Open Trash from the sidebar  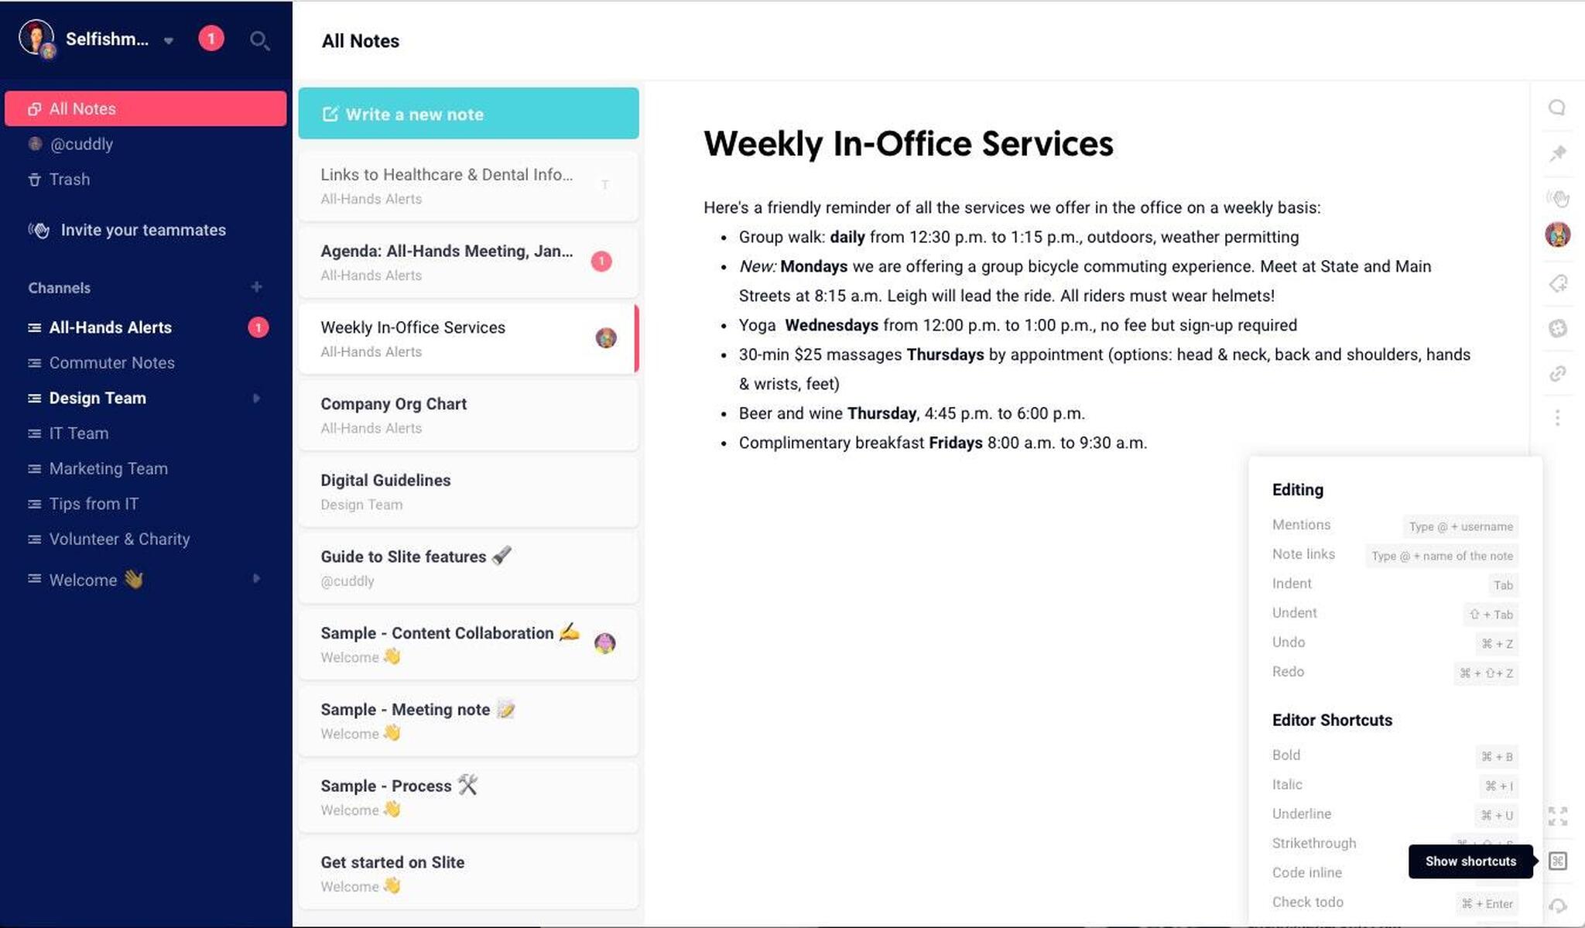tap(70, 179)
